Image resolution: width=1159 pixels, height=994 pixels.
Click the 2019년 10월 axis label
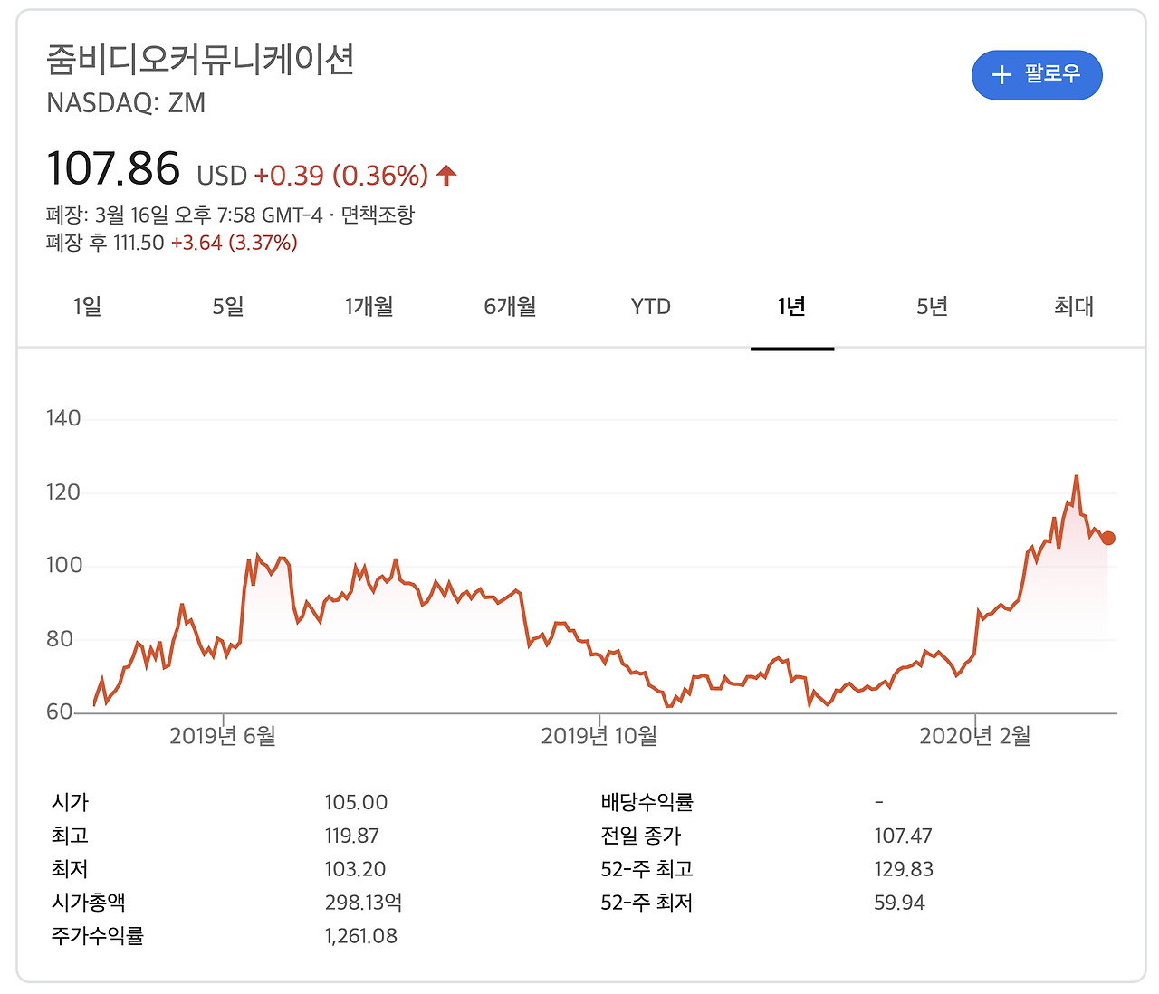[x=599, y=736]
